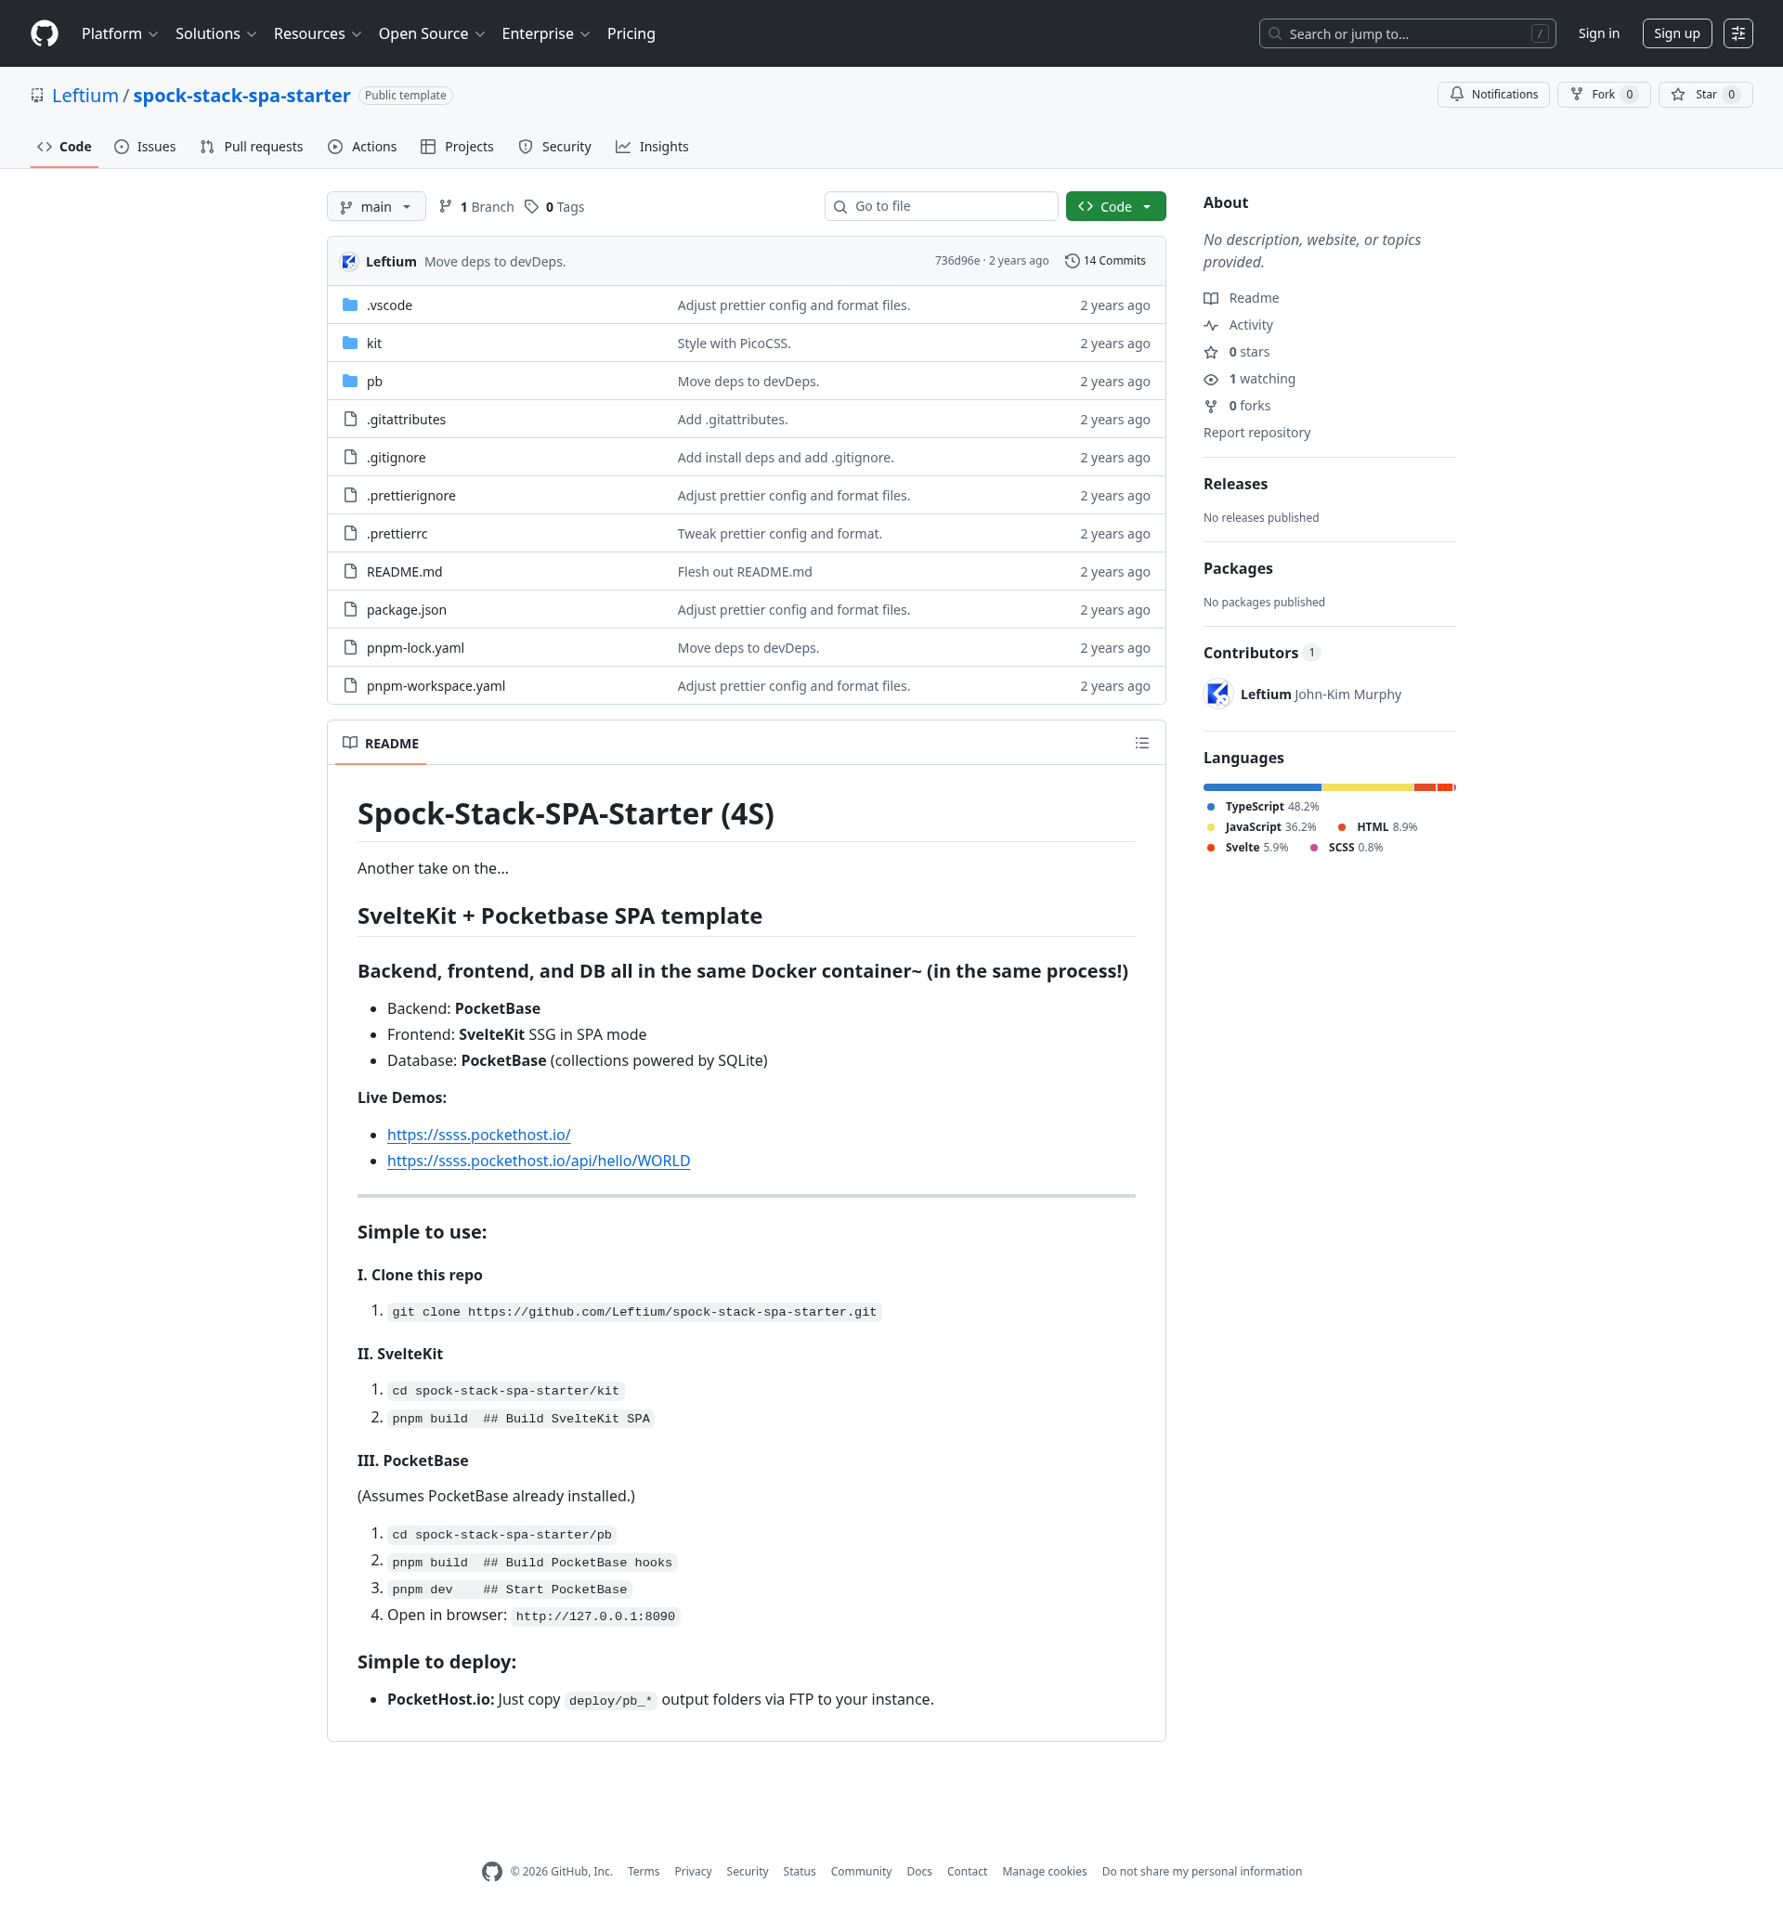The height and width of the screenshot is (1921, 1783).
Task: Click the watching eye icon
Action: 1211,379
